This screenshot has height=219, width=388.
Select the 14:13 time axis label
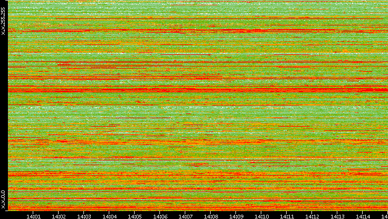(x=337, y=216)
